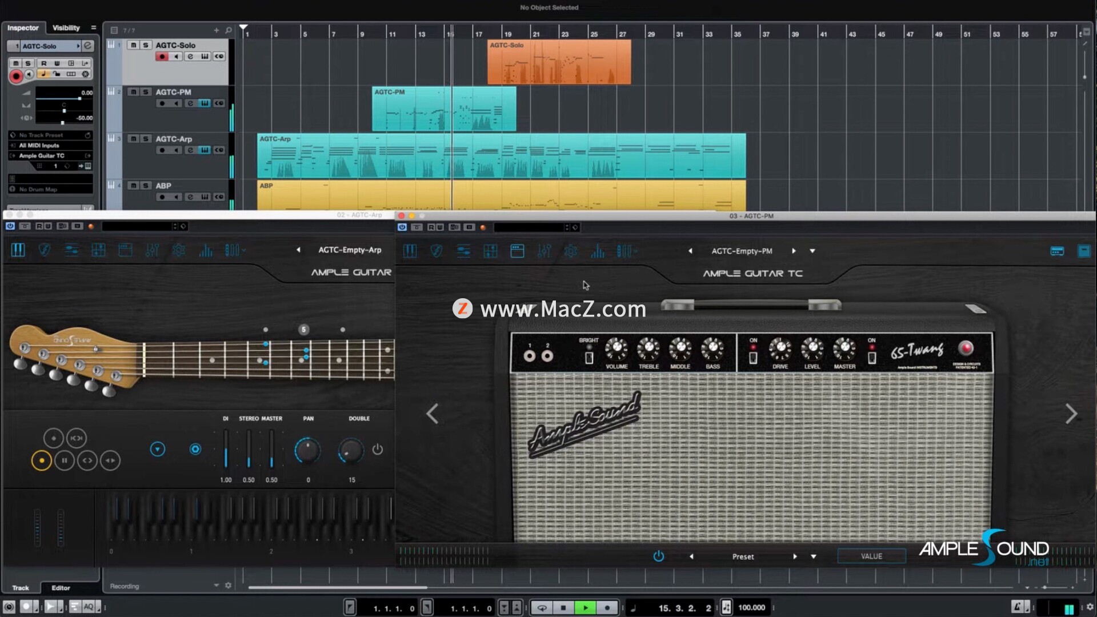Open Inspector setup menu icon
1097x617 pixels.
coord(94,27)
